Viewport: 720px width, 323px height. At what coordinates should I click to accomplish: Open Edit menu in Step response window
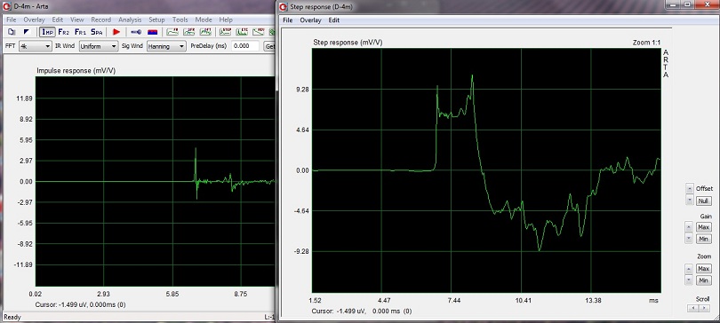[x=334, y=20]
